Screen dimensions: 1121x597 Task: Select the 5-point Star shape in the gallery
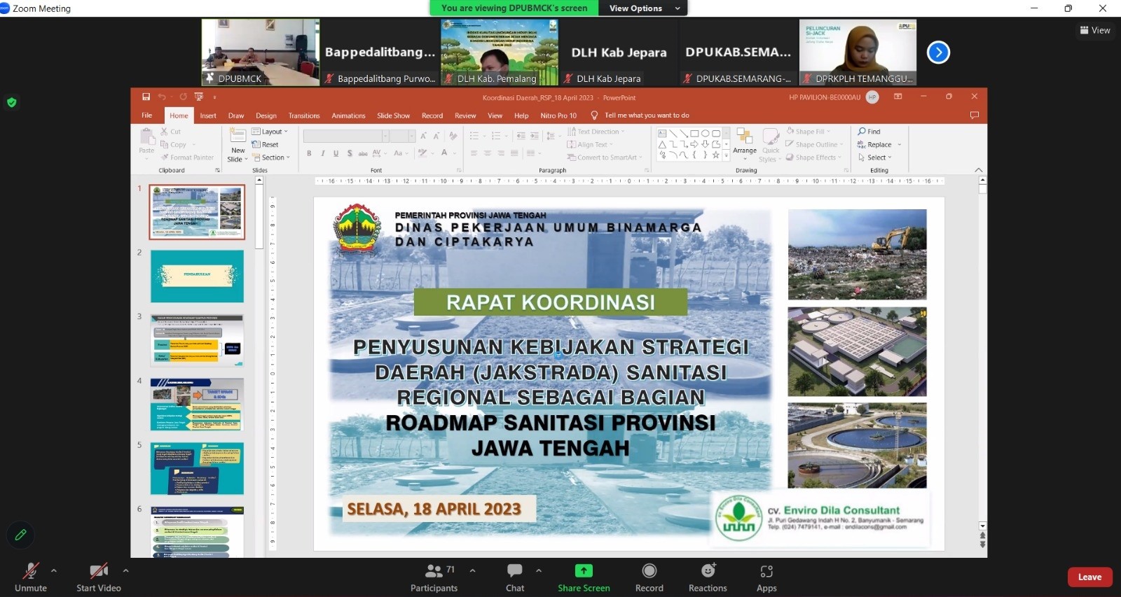click(x=716, y=155)
